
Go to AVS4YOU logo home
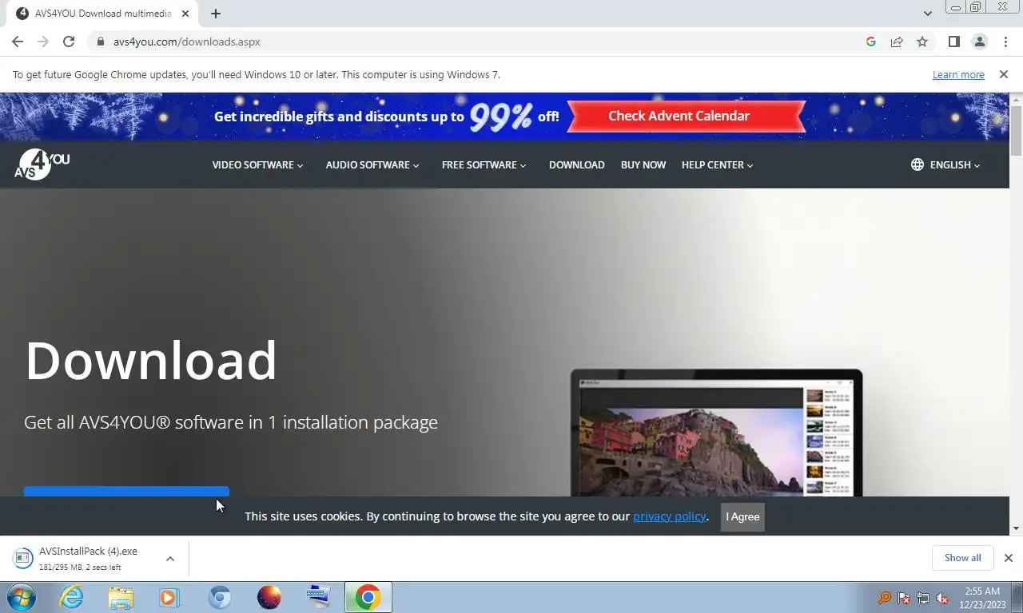pos(42,164)
